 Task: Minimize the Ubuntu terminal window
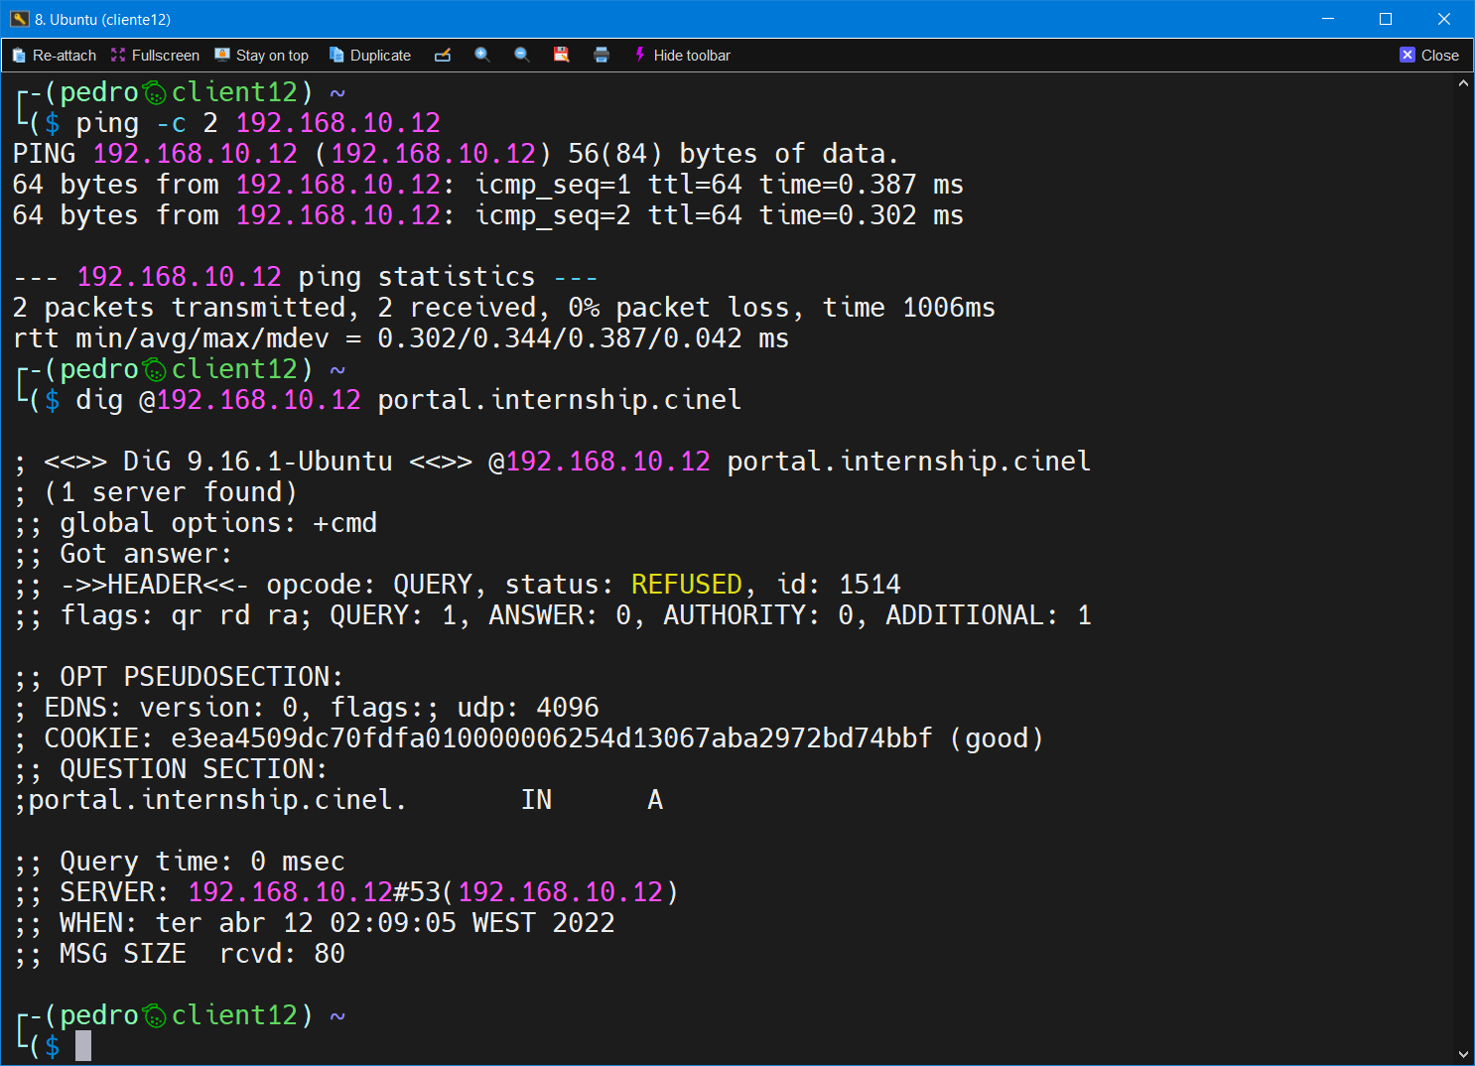pyautogui.click(x=1328, y=19)
